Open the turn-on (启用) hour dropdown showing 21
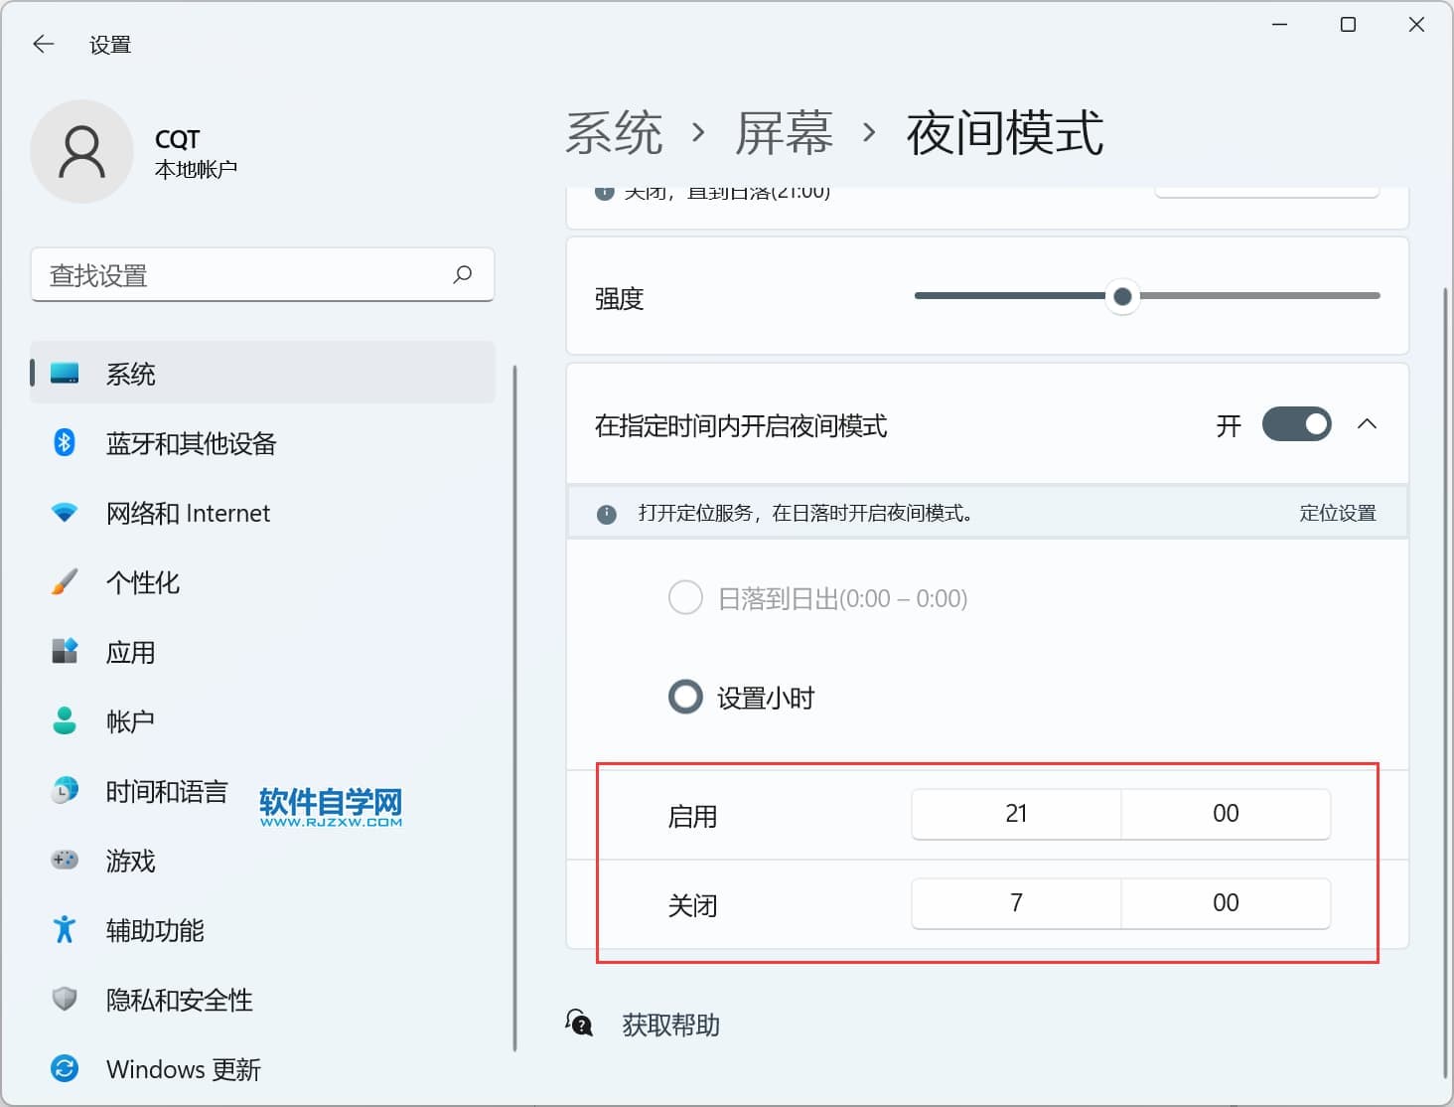Viewport: 1454px width, 1107px height. click(x=1015, y=814)
